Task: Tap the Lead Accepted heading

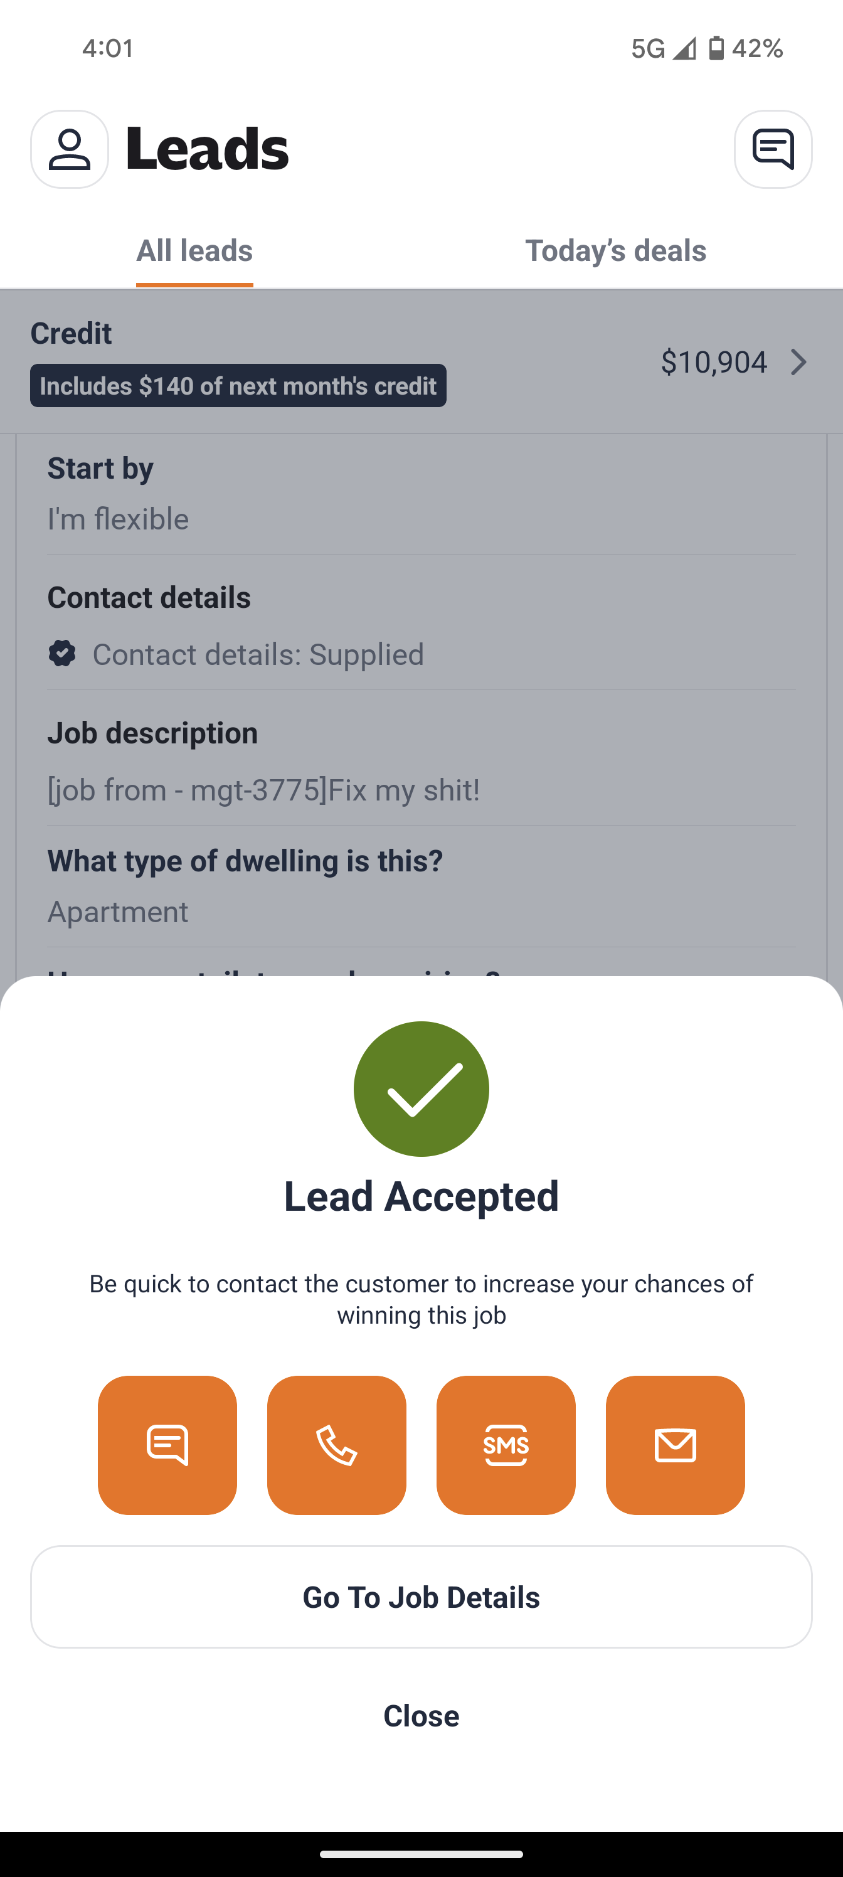Action: [421, 1196]
